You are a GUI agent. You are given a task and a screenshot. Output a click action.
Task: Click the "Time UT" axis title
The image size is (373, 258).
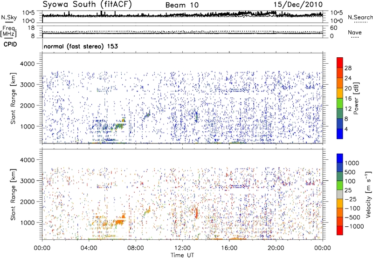pyautogui.click(x=182, y=255)
